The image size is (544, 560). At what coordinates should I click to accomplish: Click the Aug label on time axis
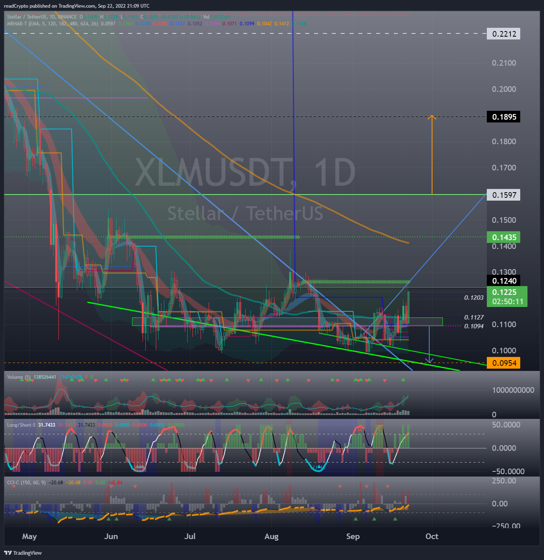[x=271, y=537]
